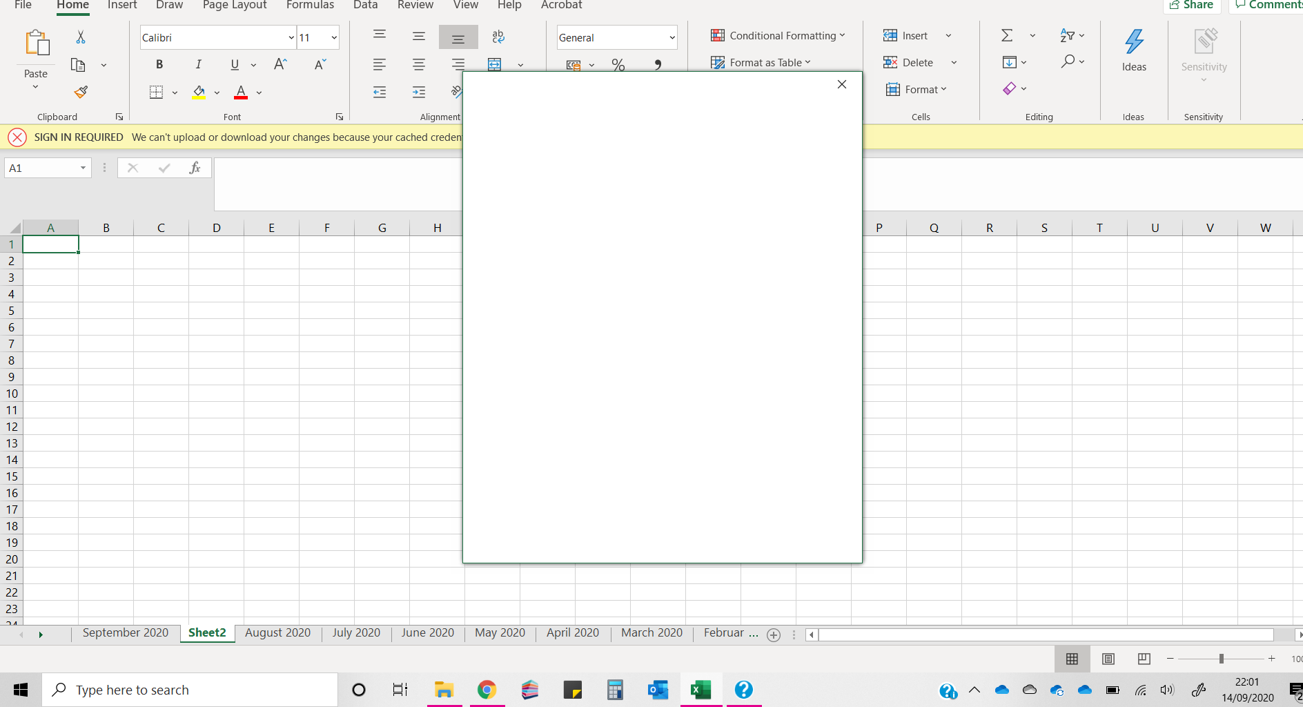Open the Find & Select magnifier

(x=1068, y=61)
